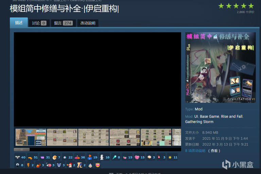Screen dimensions: 261x174
Task: Click the teal comet award
Action: 116,157
